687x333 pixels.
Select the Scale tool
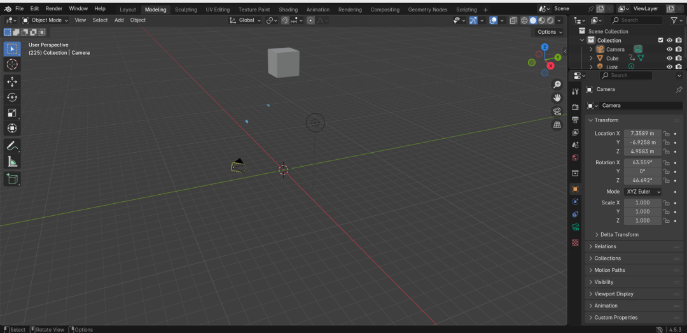point(12,113)
